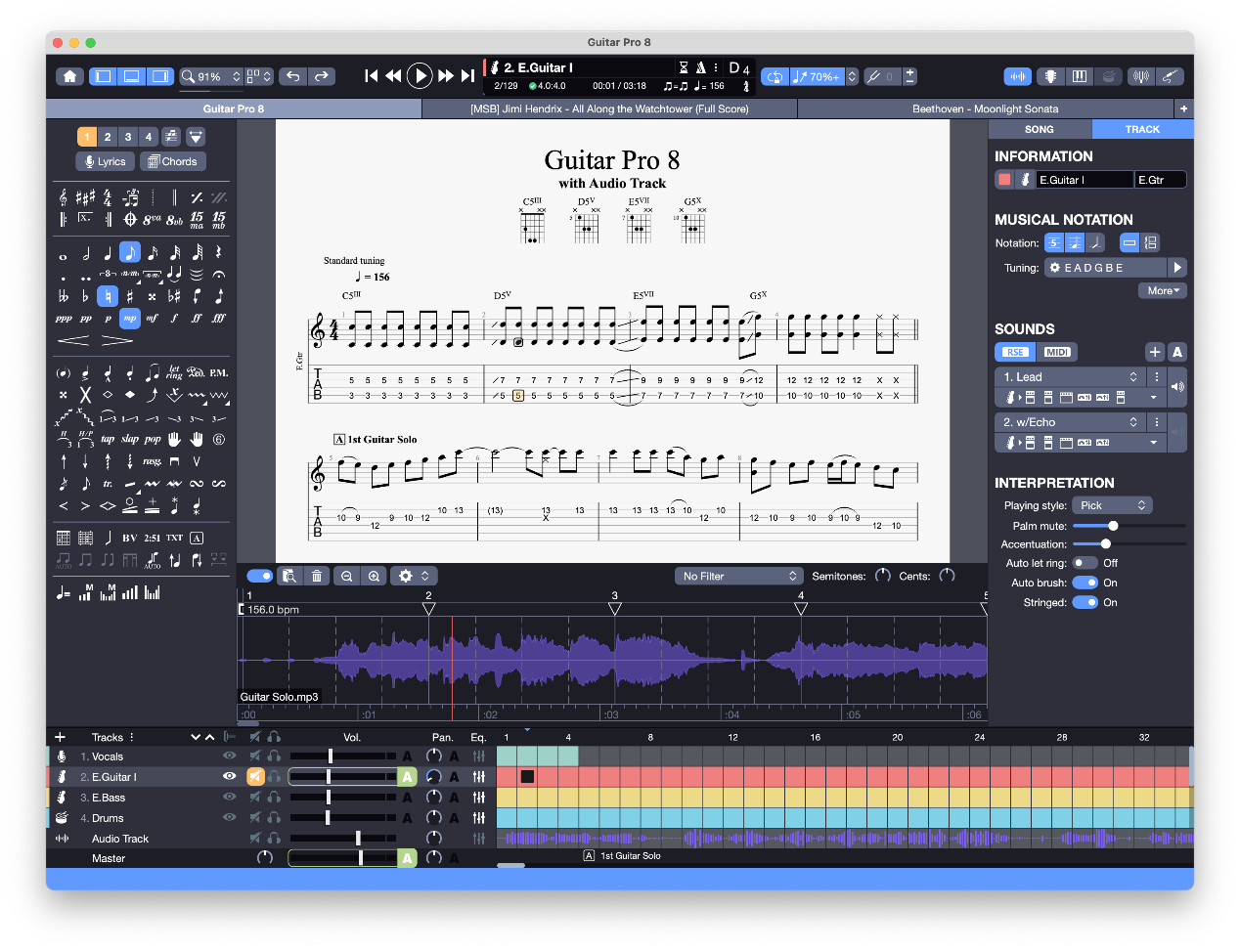Screen dimensions: 1240x951
Task: Select the SONG tab in right panel
Action: pyautogui.click(x=1040, y=128)
